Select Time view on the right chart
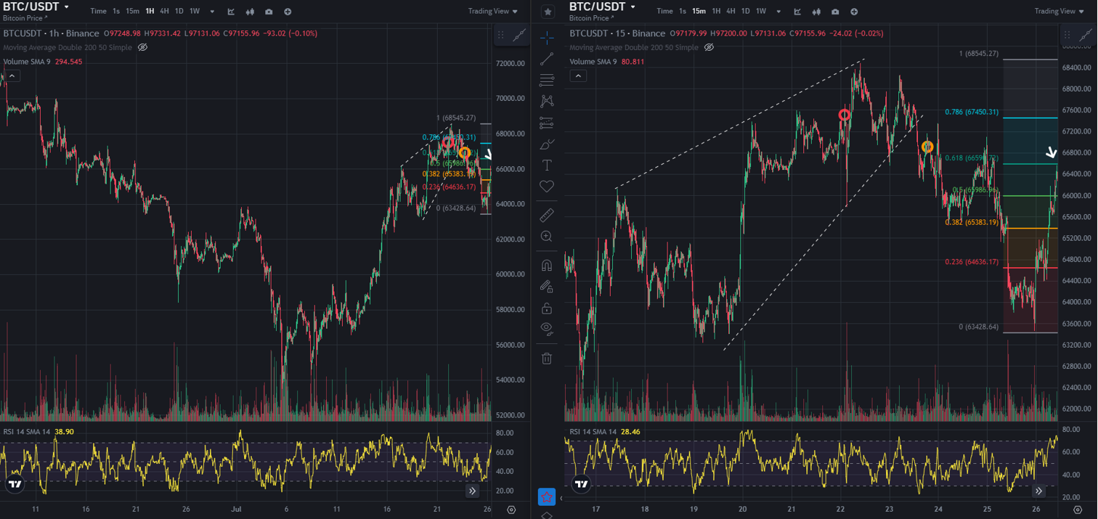Viewport: 1098px width, 519px height. [664, 12]
